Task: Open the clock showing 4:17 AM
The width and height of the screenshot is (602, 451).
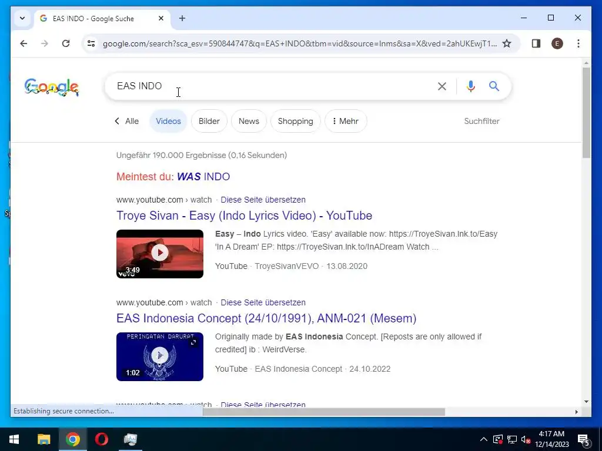Action: 551,439
